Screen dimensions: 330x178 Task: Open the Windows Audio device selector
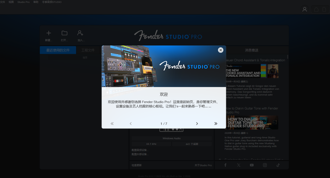pyautogui.click(x=171, y=138)
